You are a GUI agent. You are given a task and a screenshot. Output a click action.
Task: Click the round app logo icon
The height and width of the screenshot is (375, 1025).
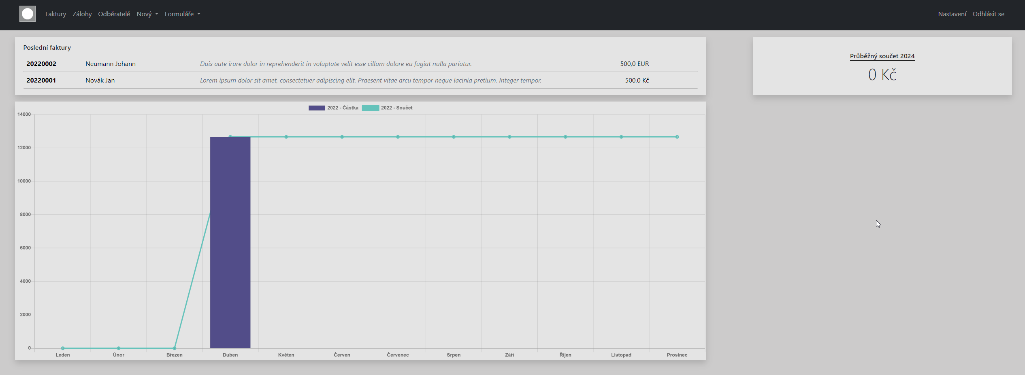tap(28, 14)
